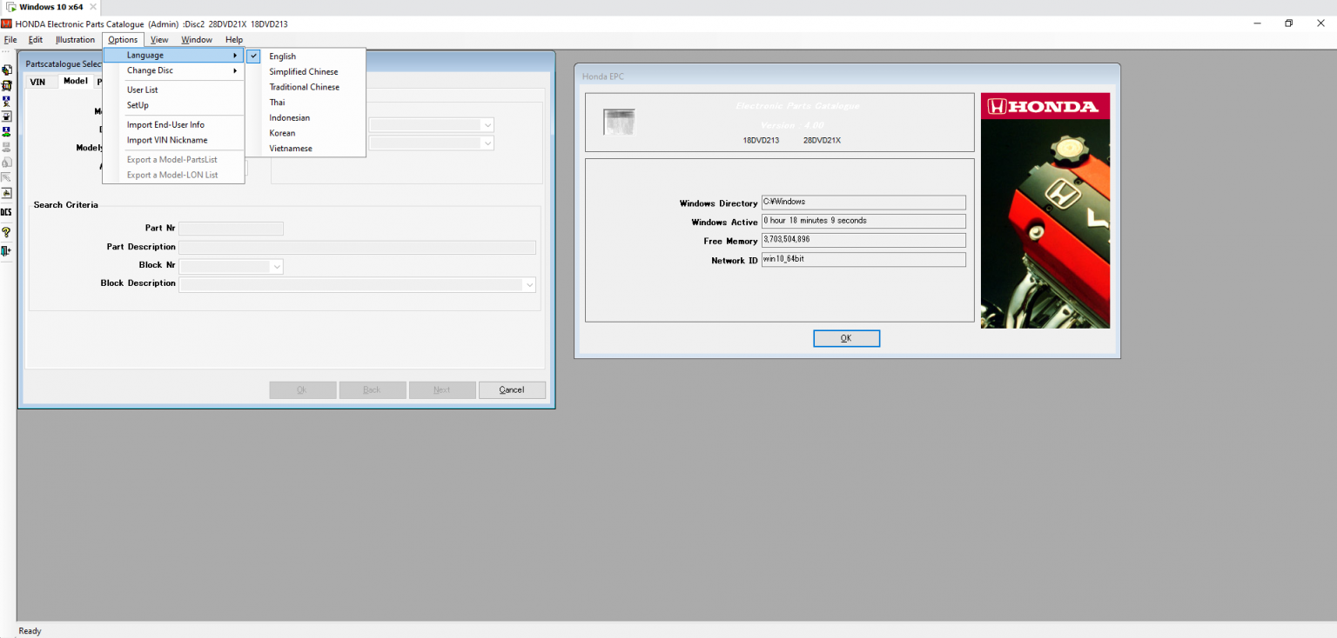Click the DCS icon in the left toolbar
1337x638 pixels.
click(x=7, y=211)
